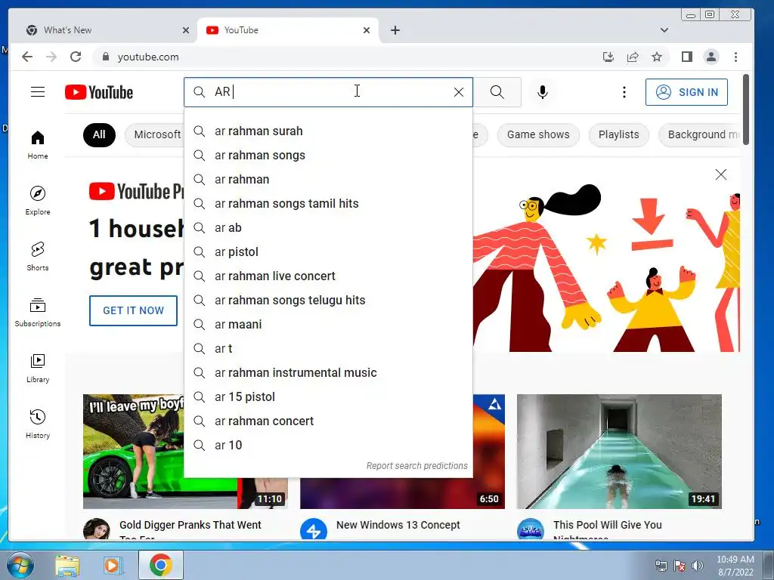The image size is (774, 580).
Task: Choose suggestion 'ar rahman concert'
Action: pyautogui.click(x=328, y=421)
